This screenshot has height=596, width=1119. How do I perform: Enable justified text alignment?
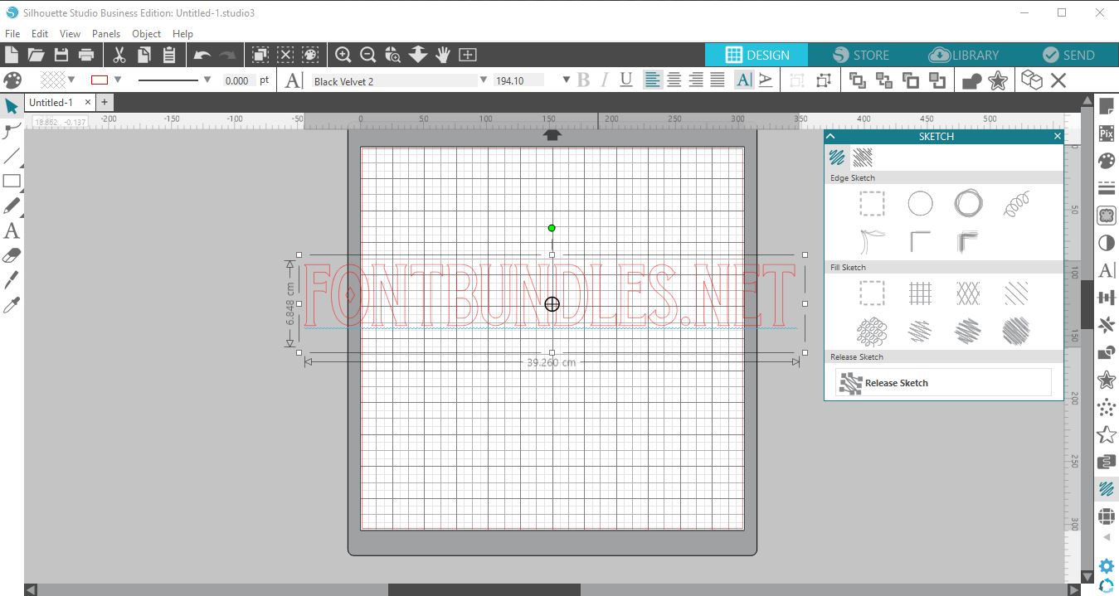pyautogui.click(x=718, y=80)
